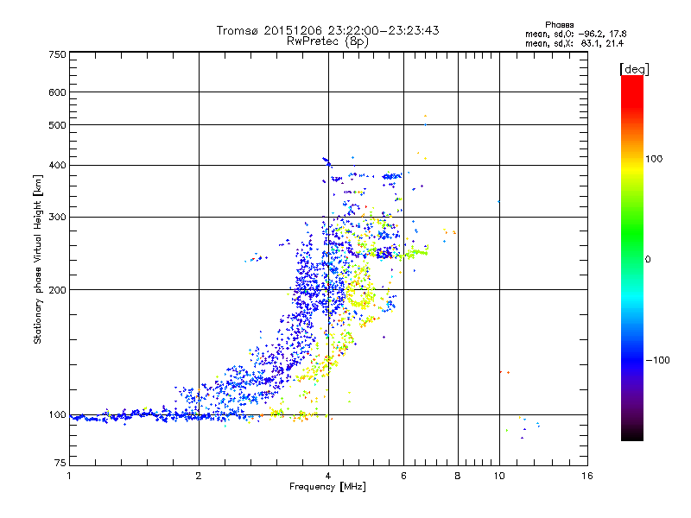Click the x-axis tick label "6"
The height and width of the screenshot is (518, 691).
coord(403,476)
